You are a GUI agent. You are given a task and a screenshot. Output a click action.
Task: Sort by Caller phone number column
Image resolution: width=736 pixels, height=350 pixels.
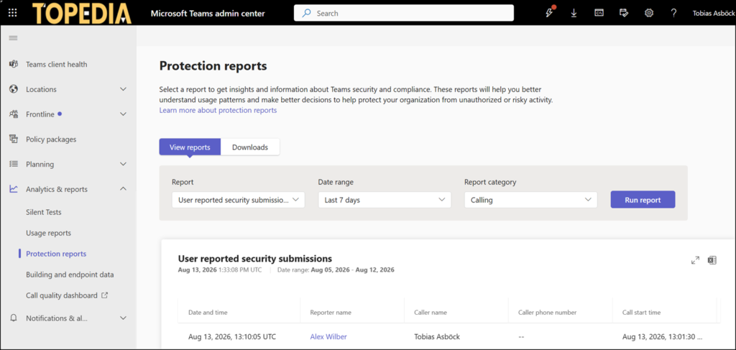click(x=547, y=312)
